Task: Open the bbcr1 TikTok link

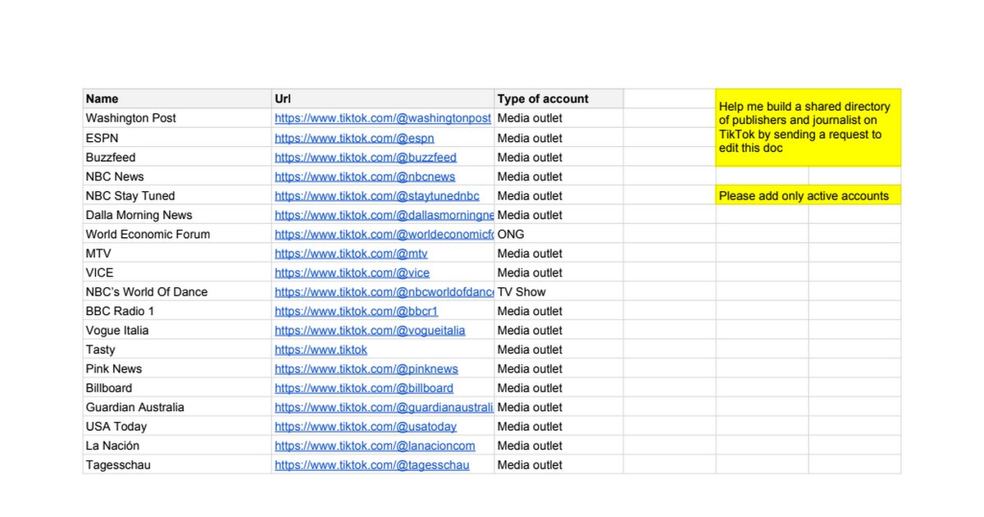Action: 357,311
